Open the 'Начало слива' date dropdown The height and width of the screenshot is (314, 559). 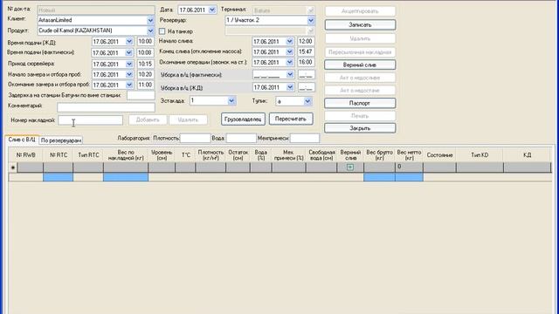pyautogui.click(x=289, y=42)
